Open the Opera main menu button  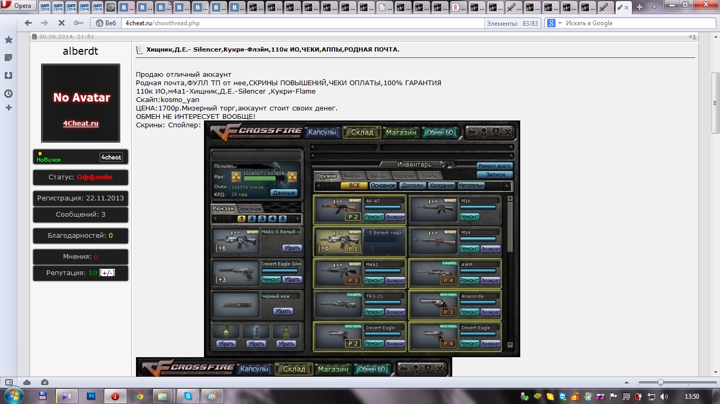19,6
